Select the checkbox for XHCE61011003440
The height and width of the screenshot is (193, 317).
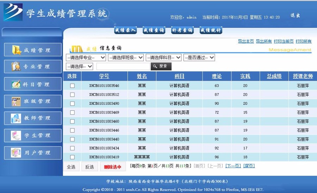72,139
